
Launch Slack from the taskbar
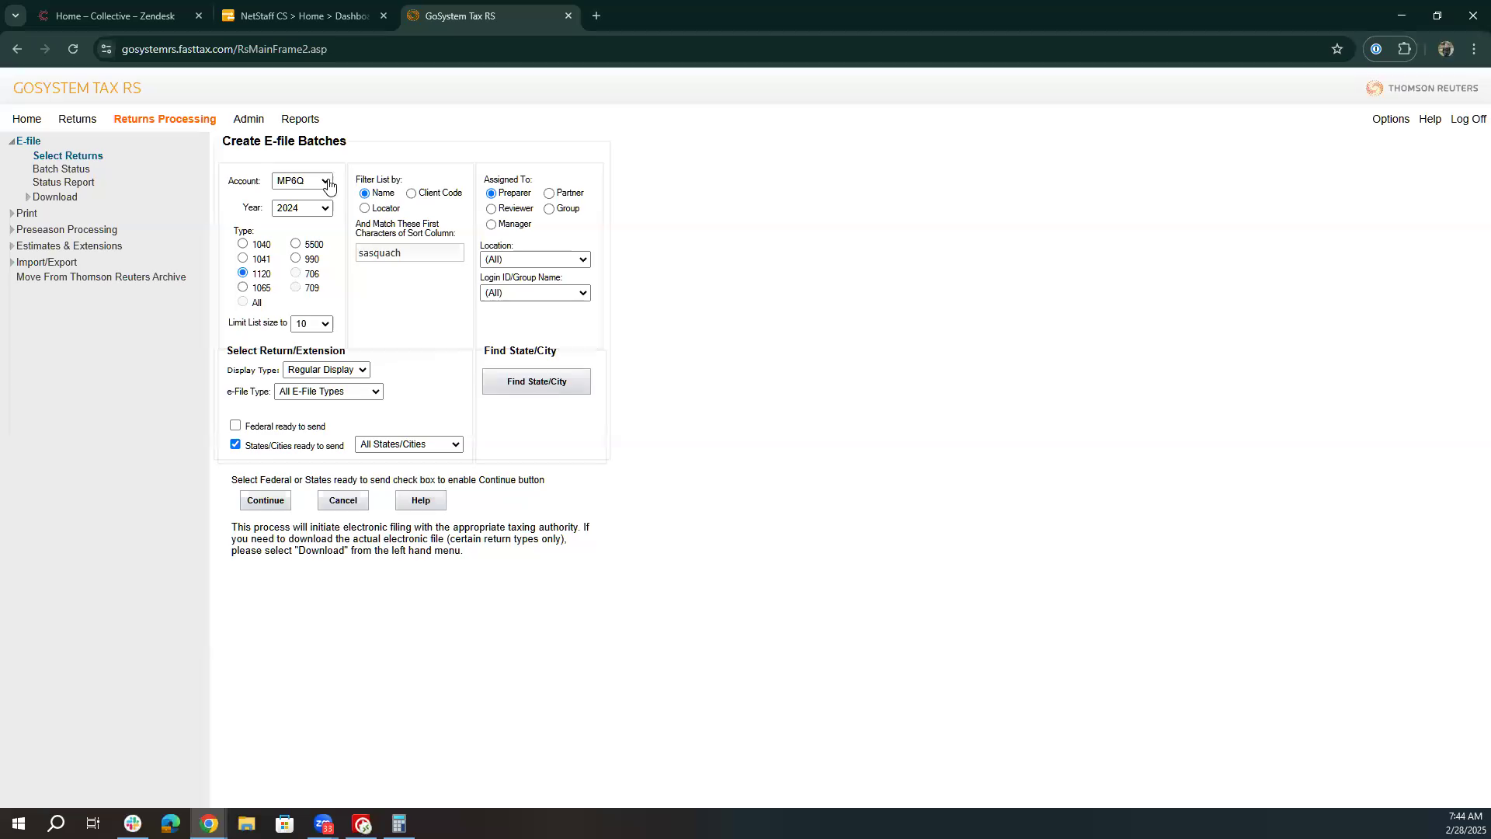(x=133, y=823)
